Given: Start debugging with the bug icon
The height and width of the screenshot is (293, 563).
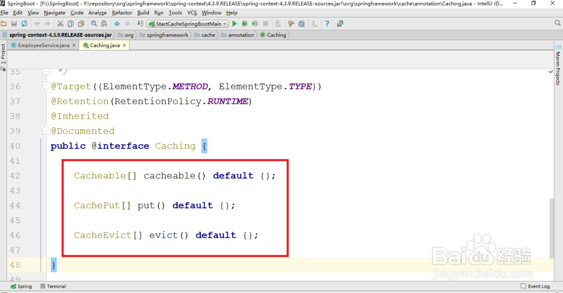Looking at the screenshot, I should pyautogui.click(x=244, y=24).
